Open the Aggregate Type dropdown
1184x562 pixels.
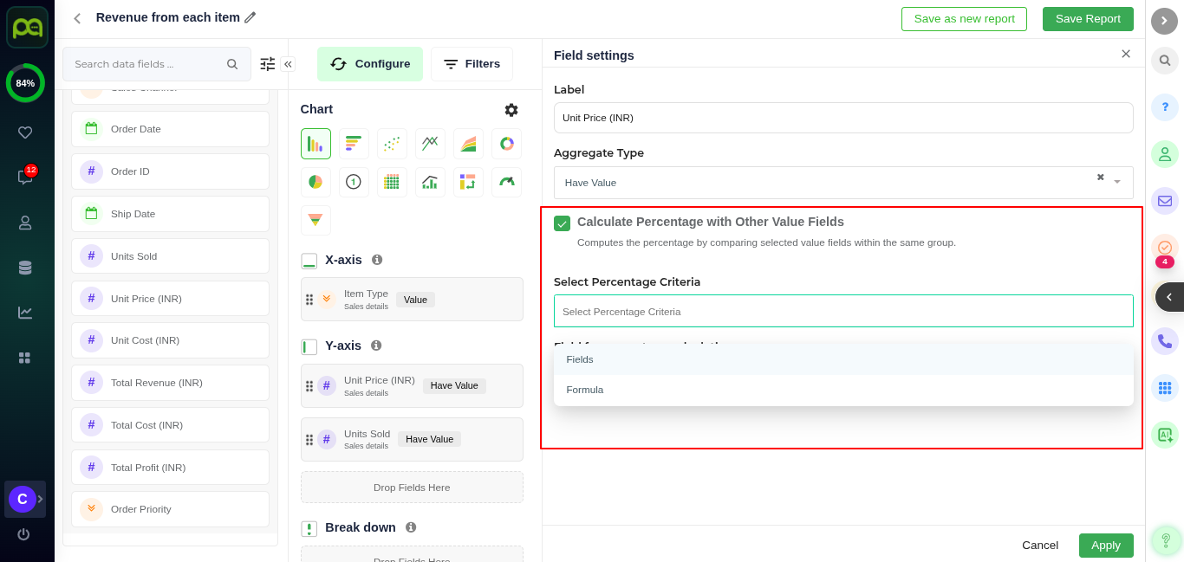point(1117,183)
